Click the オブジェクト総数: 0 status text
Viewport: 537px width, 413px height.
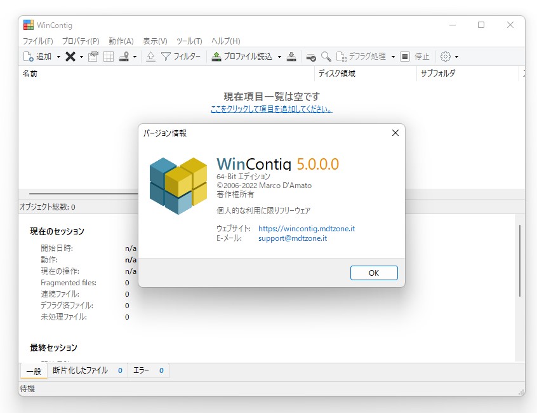[x=48, y=207]
